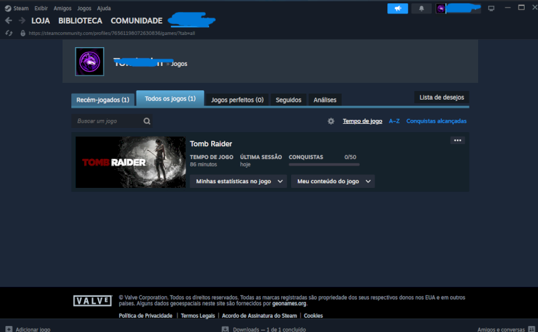
Task: Reload the page with refresh icon
Action: 9,34
